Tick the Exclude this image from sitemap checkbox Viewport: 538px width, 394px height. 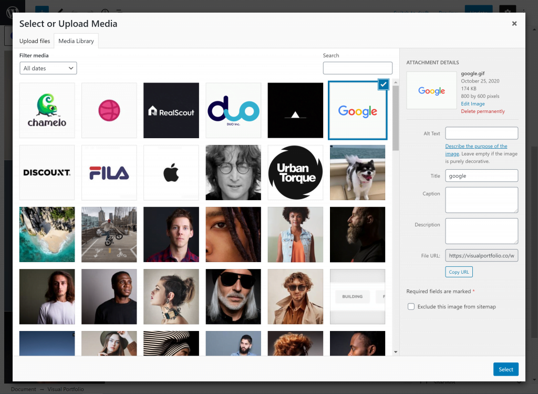coord(411,306)
